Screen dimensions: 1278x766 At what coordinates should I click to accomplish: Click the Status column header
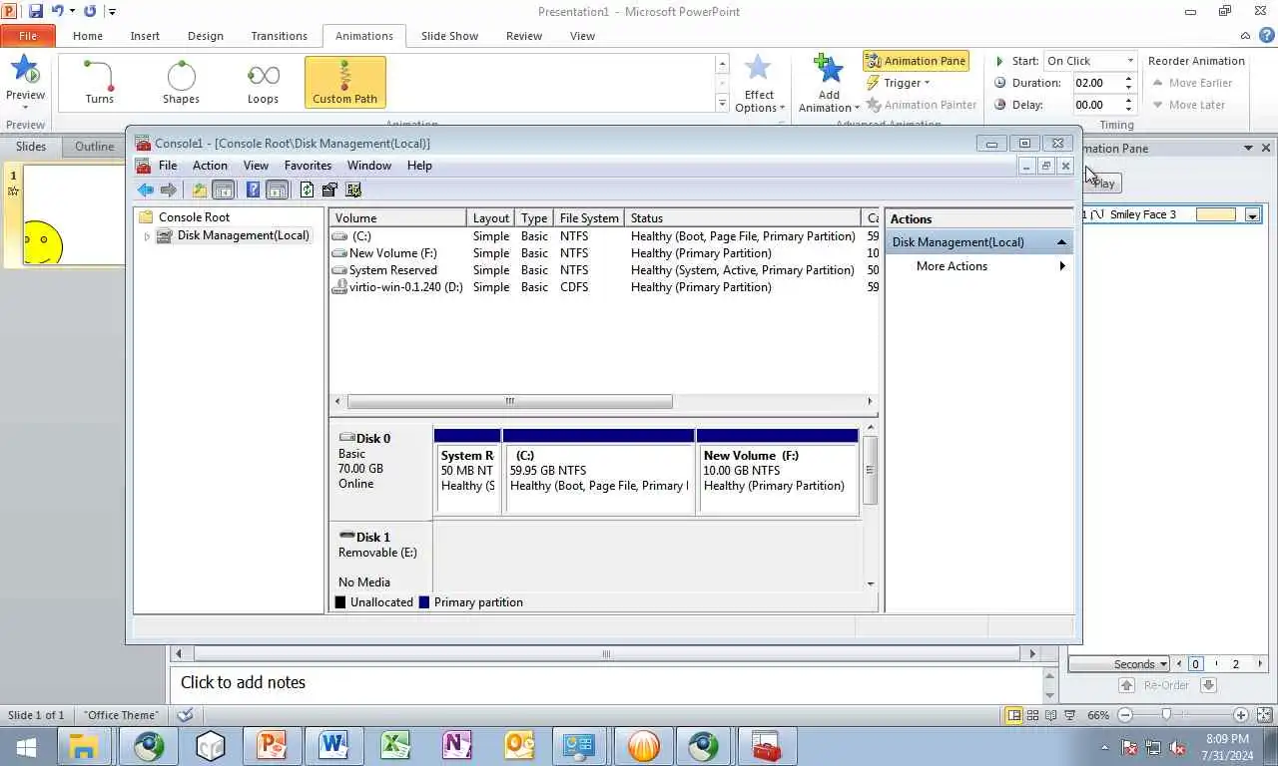click(743, 218)
